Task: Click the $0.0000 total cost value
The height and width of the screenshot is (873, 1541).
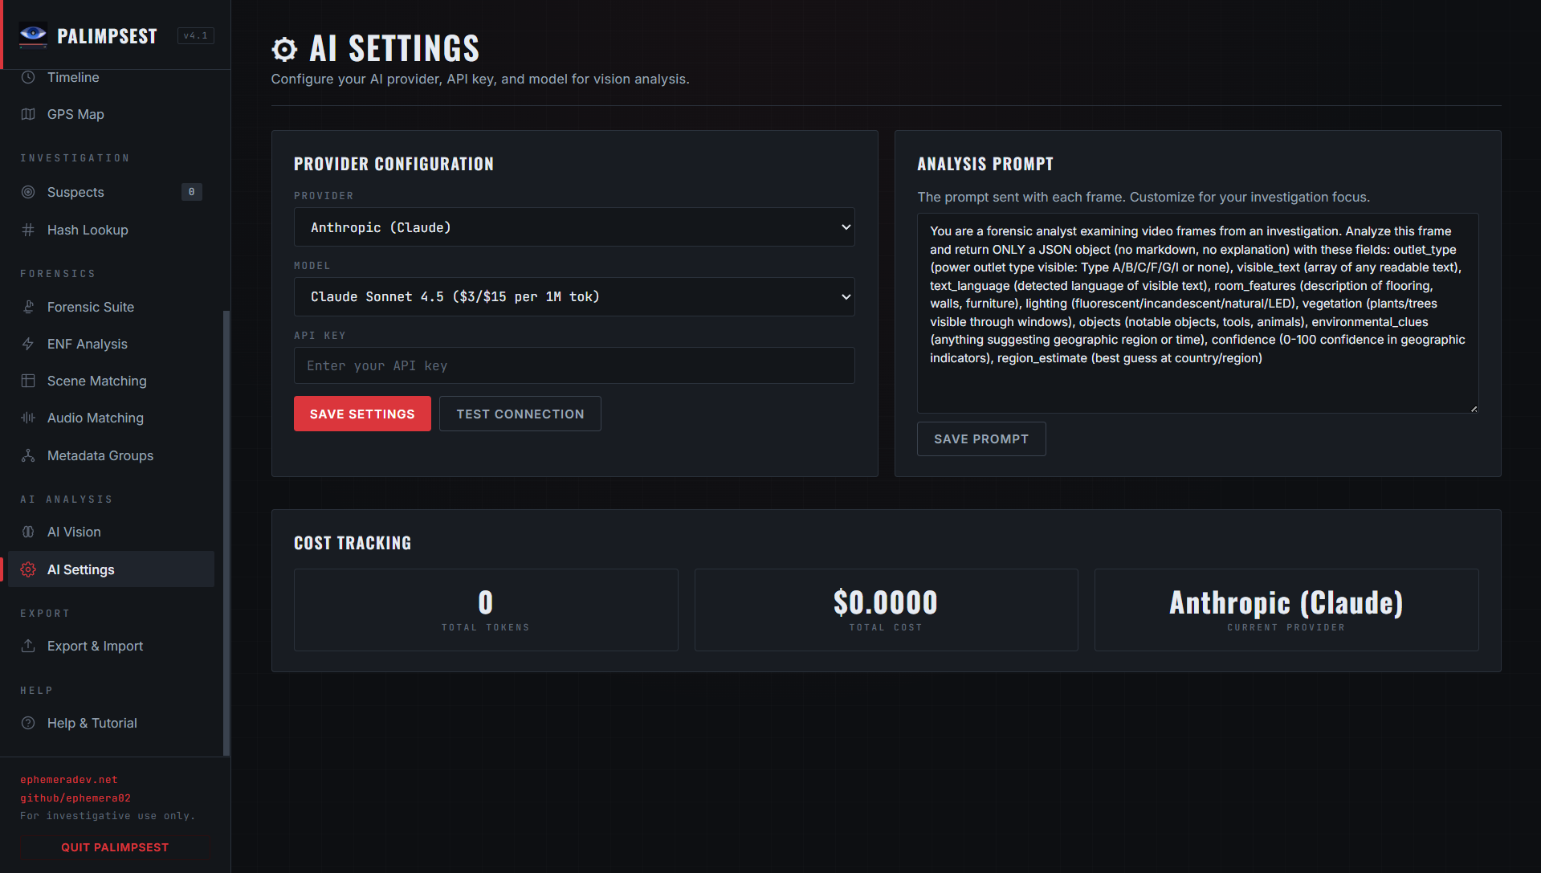Action: tap(886, 602)
